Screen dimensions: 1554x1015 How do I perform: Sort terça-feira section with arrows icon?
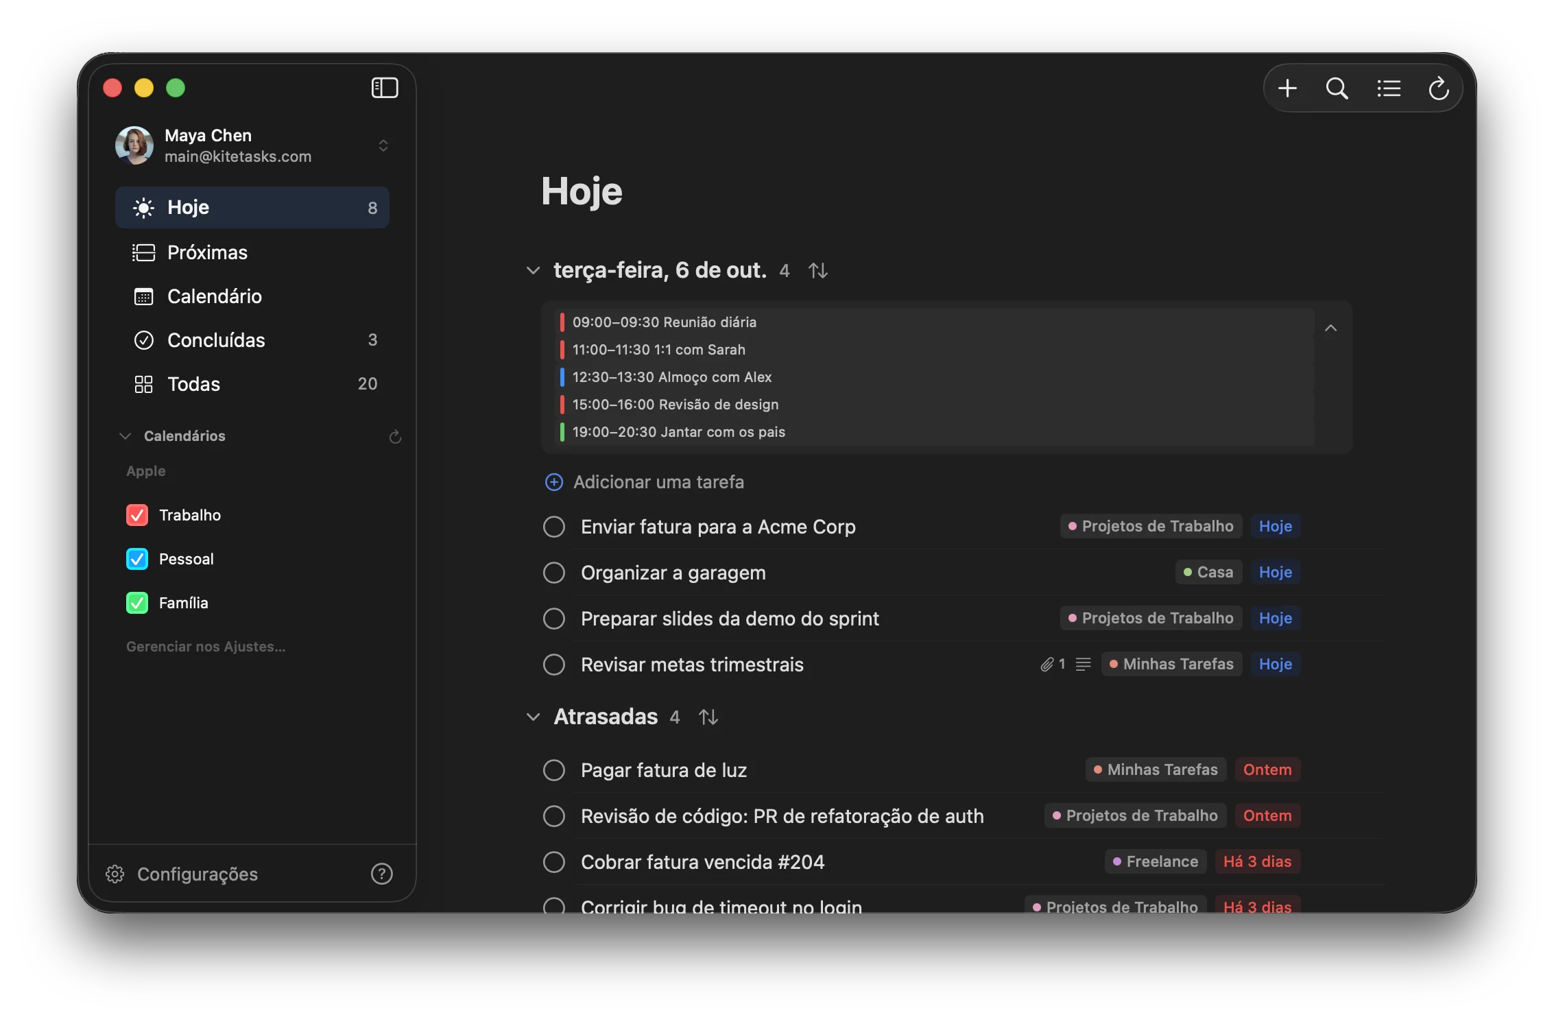(817, 271)
